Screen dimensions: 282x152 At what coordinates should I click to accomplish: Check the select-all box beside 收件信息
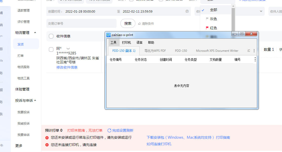[51, 36]
